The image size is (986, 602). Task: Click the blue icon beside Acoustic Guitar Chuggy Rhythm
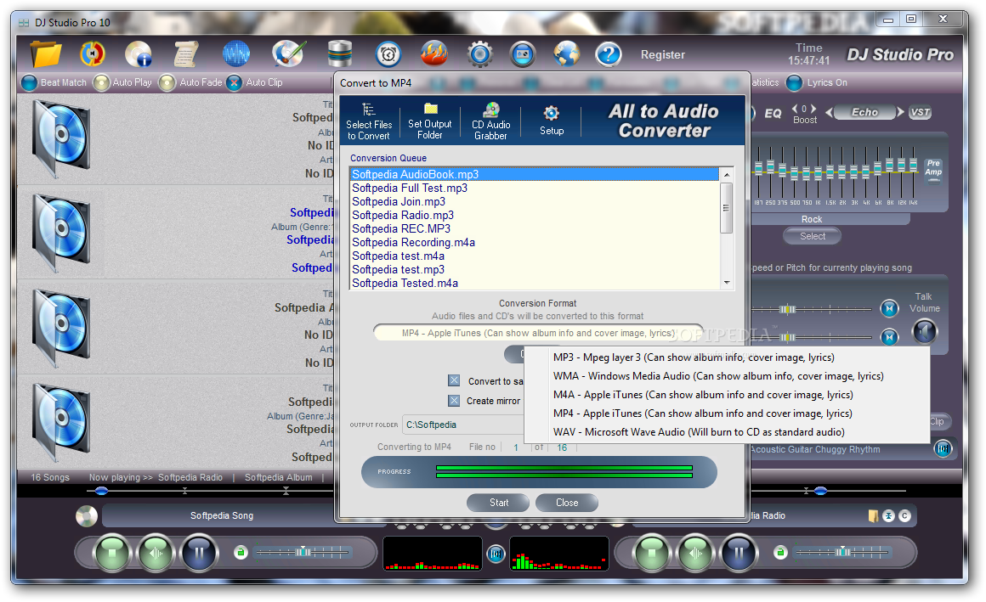tap(943, 448)
